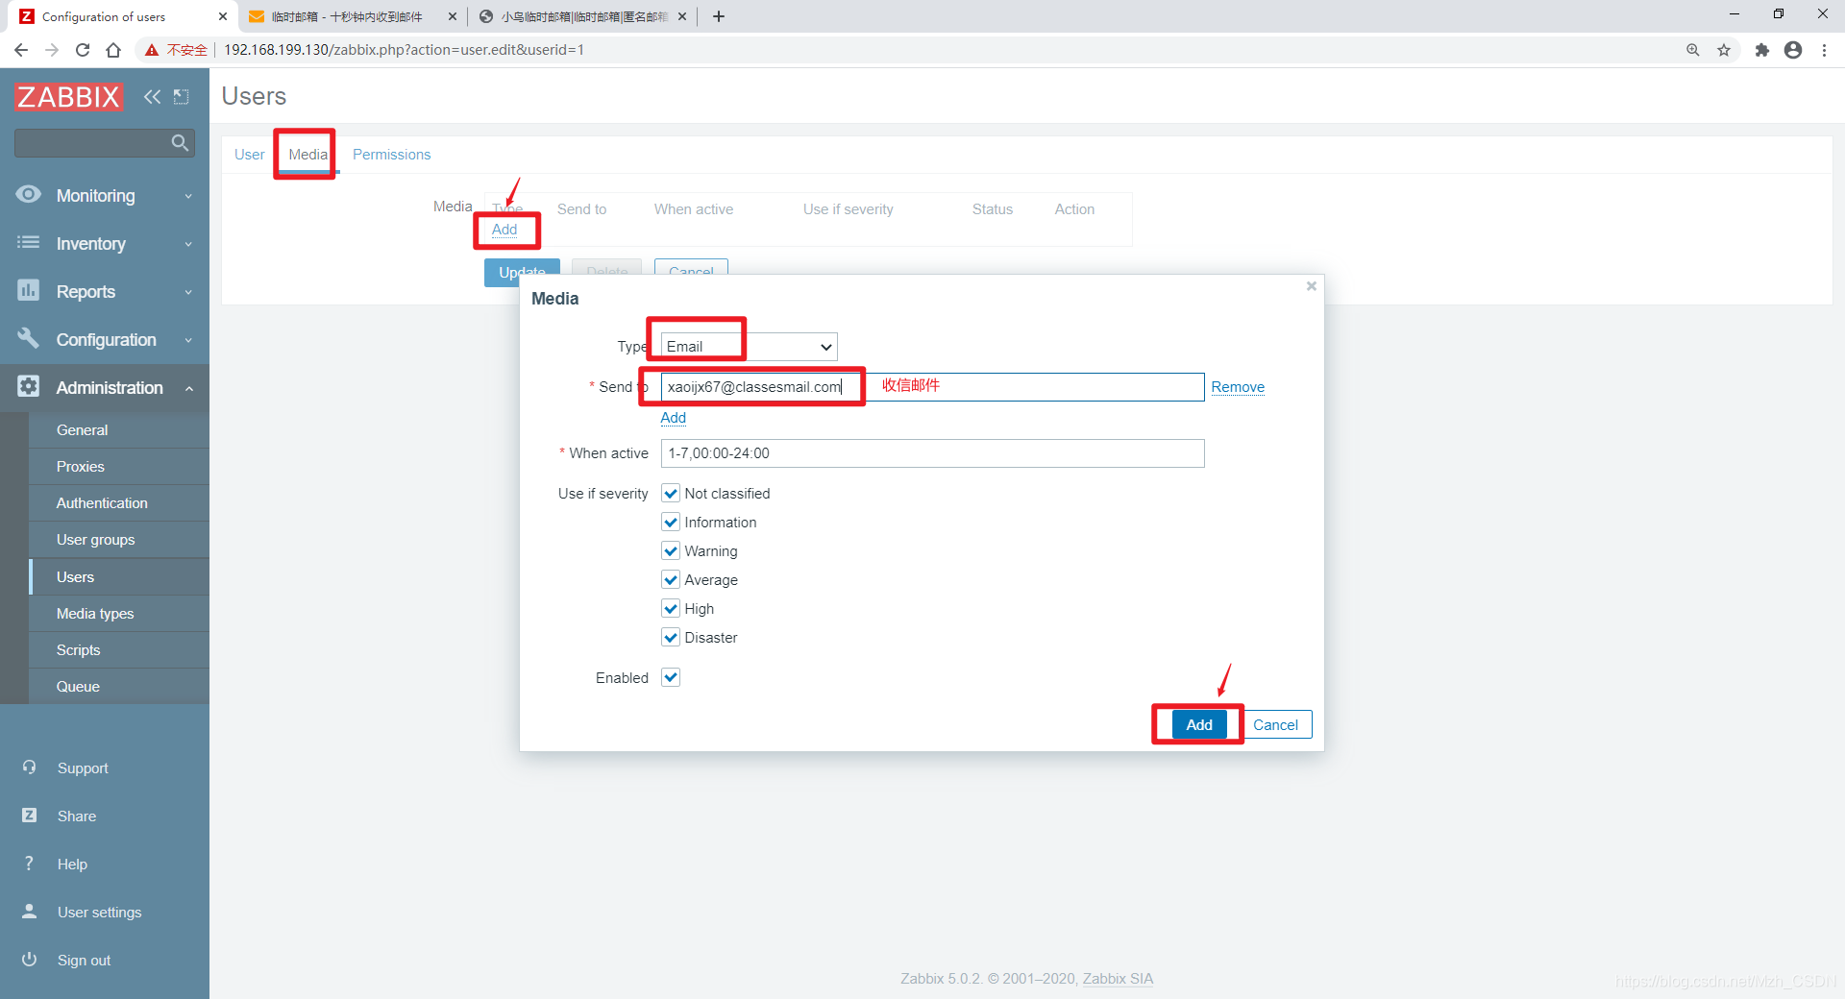
Task: Uncheck Warning severity
Action: 671,551
